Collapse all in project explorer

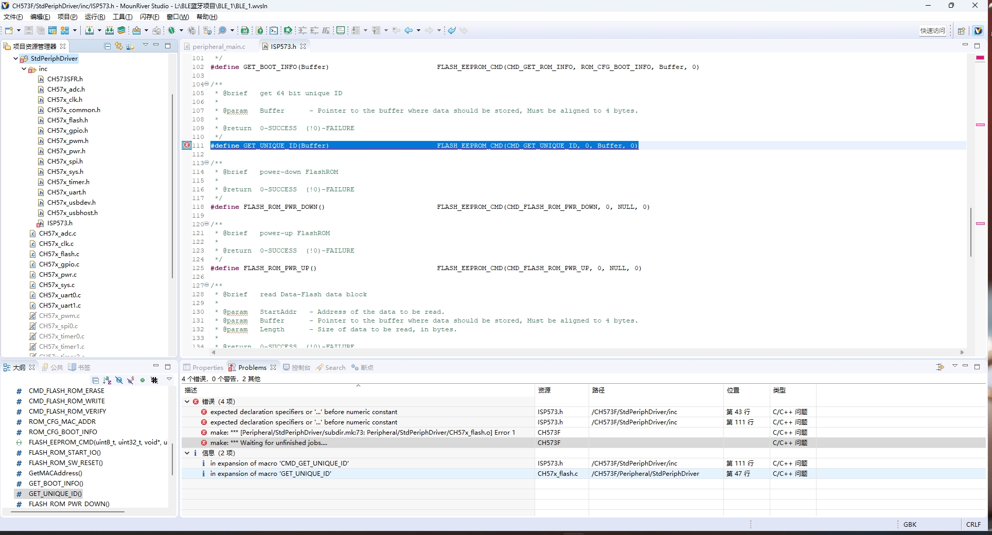pos(108,46)
